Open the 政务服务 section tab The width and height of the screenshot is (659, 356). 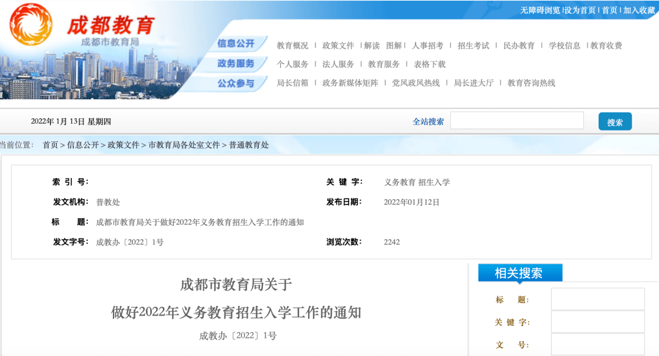tap(237, 64)
